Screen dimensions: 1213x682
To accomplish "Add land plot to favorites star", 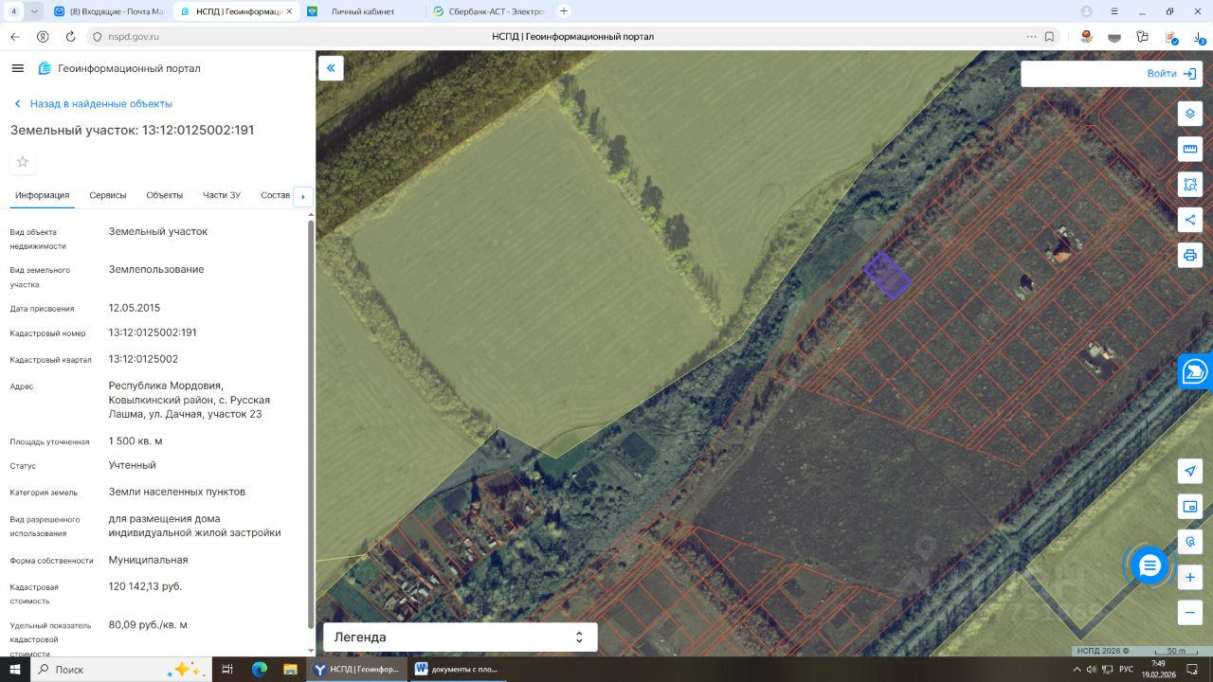I will [23, 162].
